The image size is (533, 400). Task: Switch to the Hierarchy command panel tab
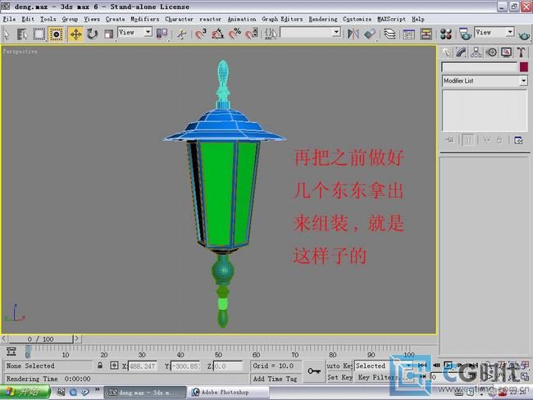click(476, 52)
